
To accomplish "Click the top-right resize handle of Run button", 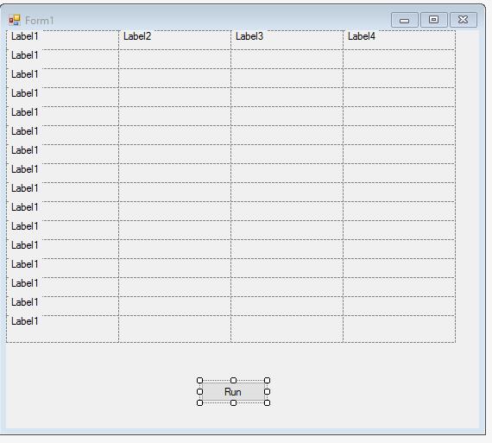I will pos(267,381).
